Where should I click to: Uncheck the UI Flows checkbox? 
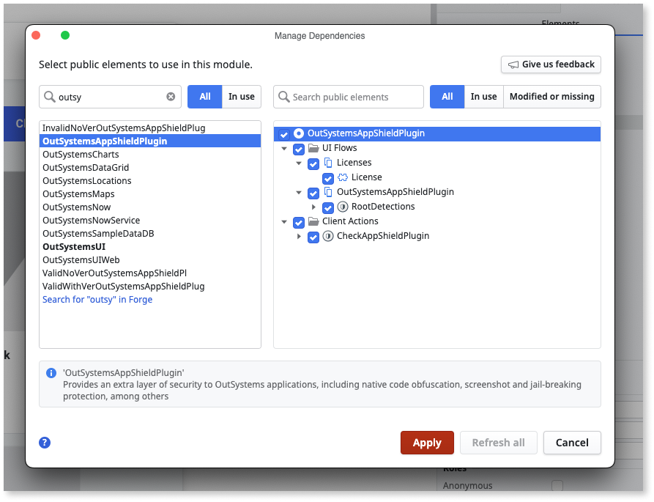(299, 149)
